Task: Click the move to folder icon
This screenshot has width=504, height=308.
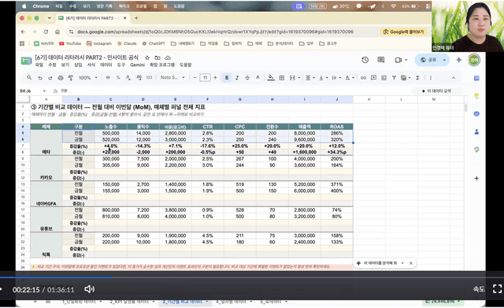Action: click(x=157, y=58)
